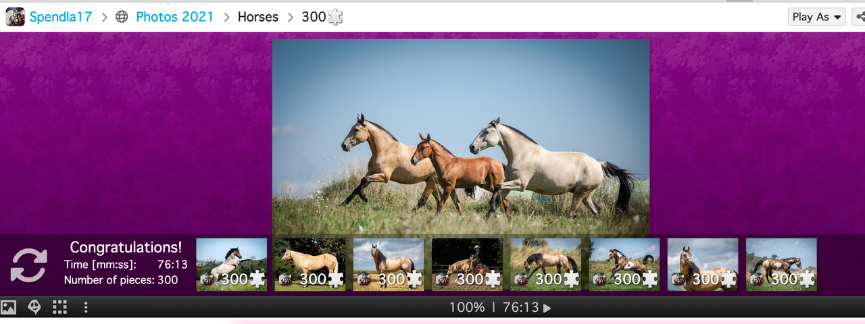
Task: Open the Spendla17 profile link
Action: tap(61, 17)
